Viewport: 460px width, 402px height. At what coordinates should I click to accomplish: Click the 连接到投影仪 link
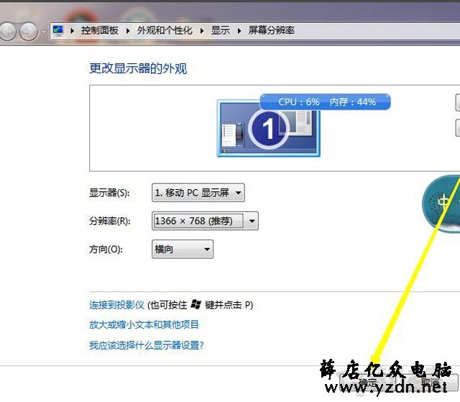click(x=116, y=305)
